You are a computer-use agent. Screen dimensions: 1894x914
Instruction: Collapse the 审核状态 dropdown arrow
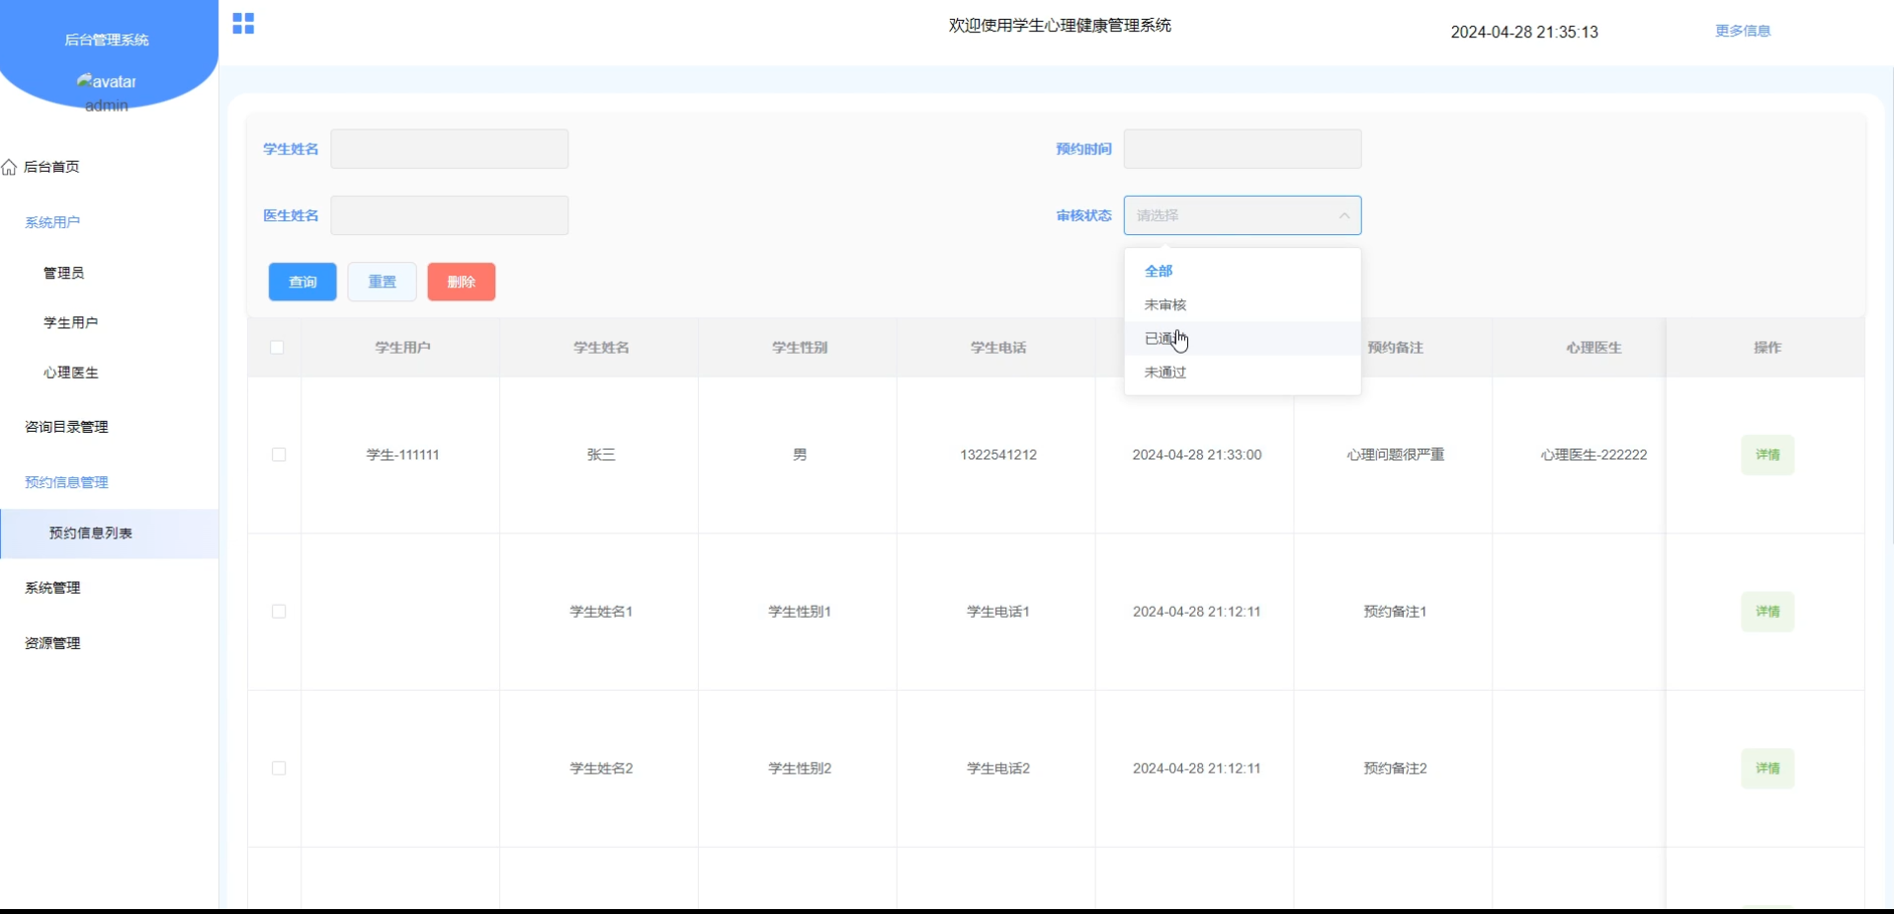[1343, 215]
